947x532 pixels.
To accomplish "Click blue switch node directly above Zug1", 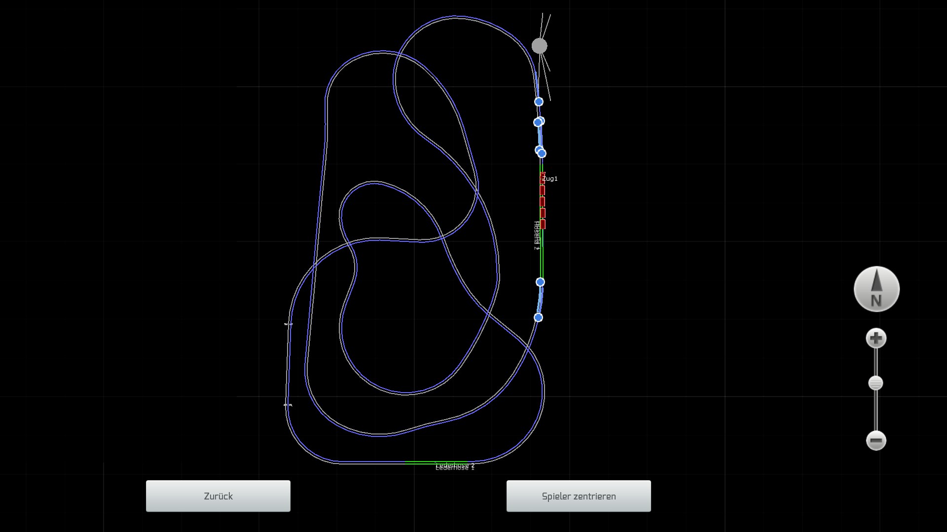I will [542, 153].
